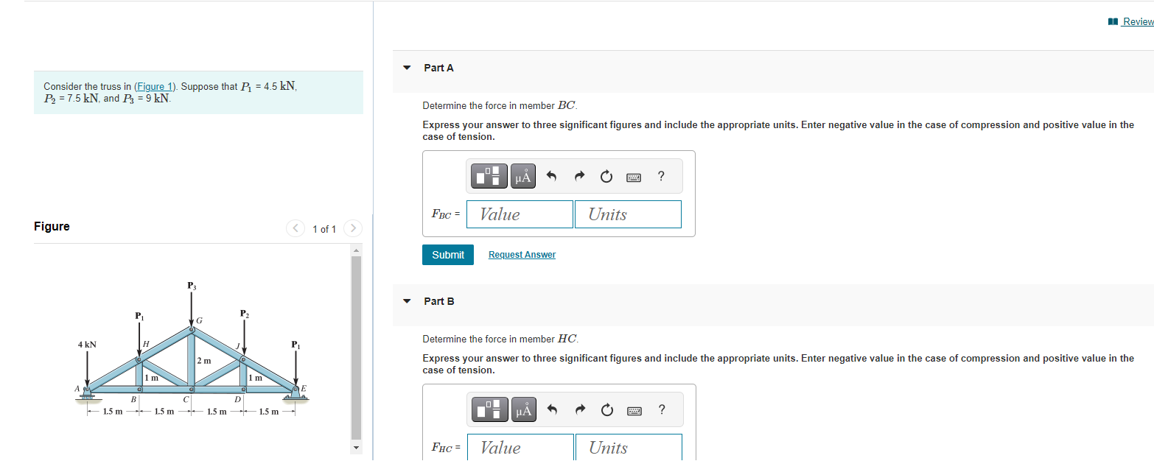
Task: Redo in Part B answer toolbar
Action: 578,410
